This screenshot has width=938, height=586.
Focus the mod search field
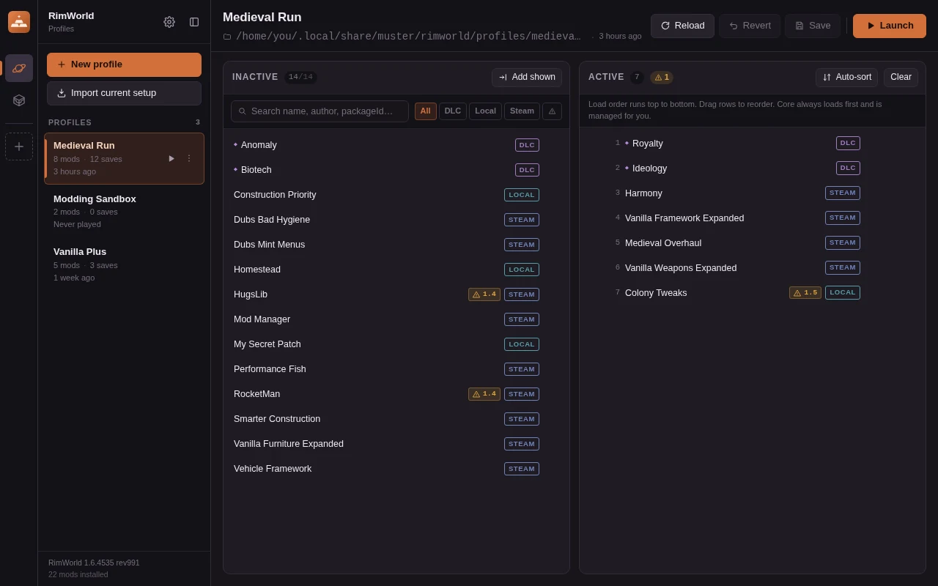click(320, 111)
